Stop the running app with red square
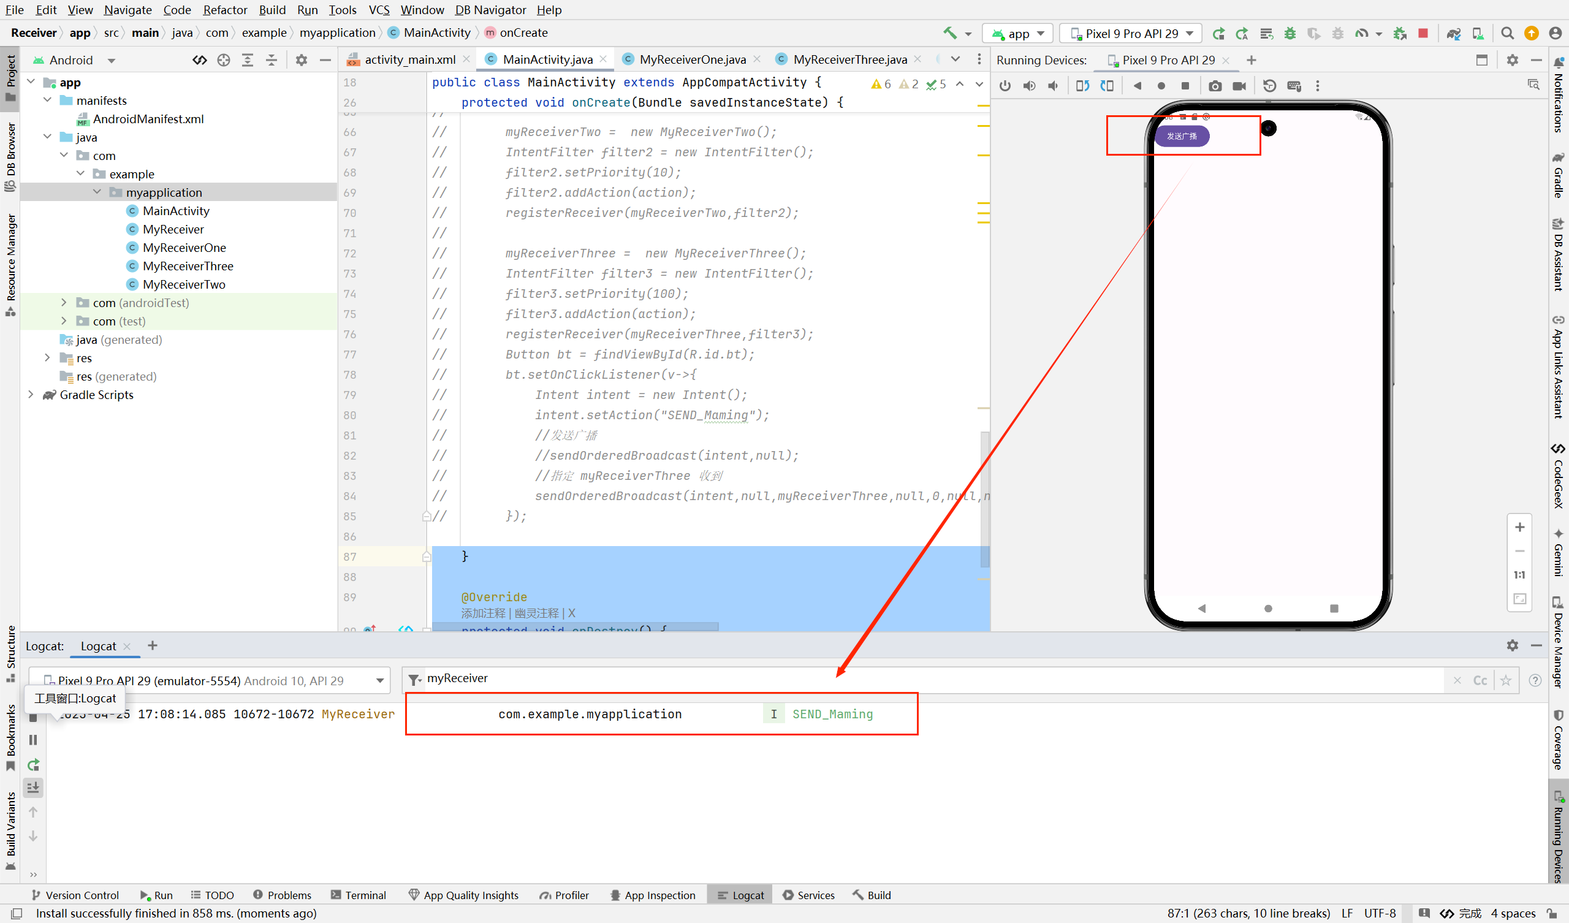The width and height of the screenshot is (1569, 923). pos(1423,34)
